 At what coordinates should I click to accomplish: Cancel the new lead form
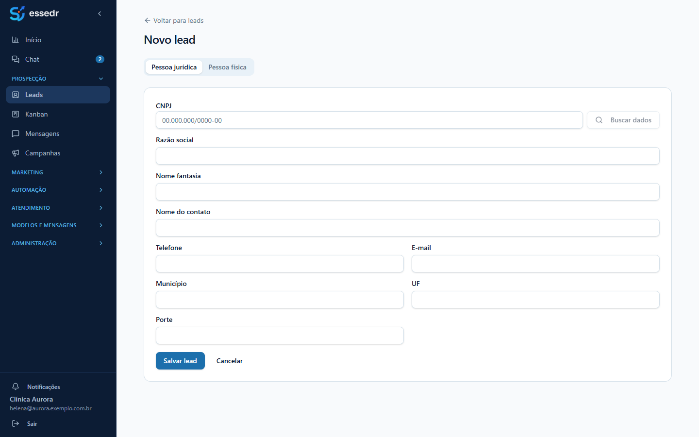coord(230,361)
